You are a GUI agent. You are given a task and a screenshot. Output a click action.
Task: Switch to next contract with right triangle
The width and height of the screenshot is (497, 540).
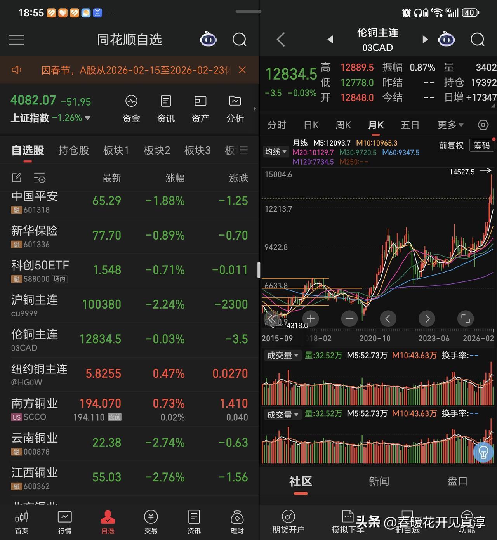tap(425, 40)
